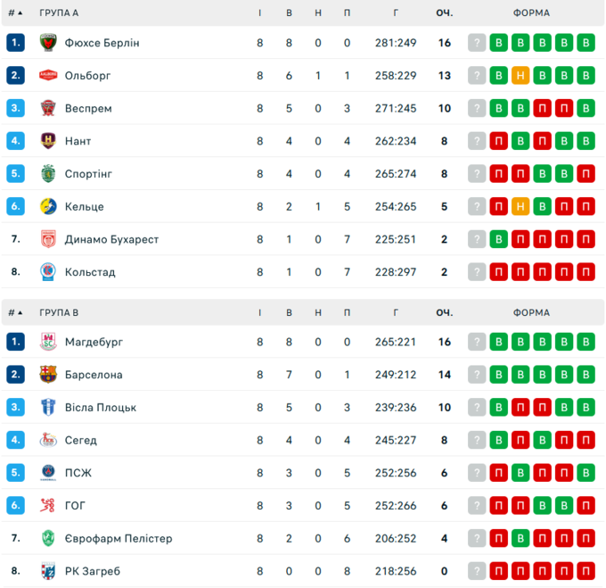Click the ФОРМА header in Group B
Image resolution: width=606 pixels, height=588 pixels.
[531, 312]
